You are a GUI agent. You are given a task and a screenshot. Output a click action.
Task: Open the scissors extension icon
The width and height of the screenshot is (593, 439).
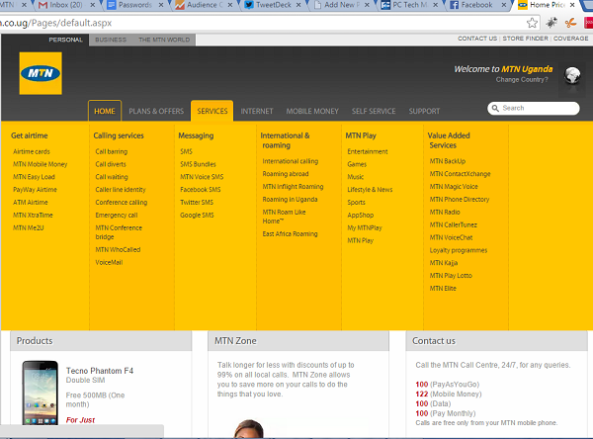570,23
